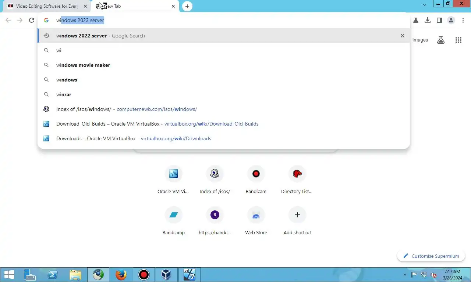
Task: Select the 'wi' search suggestion
Action: (x=224, y=50)
